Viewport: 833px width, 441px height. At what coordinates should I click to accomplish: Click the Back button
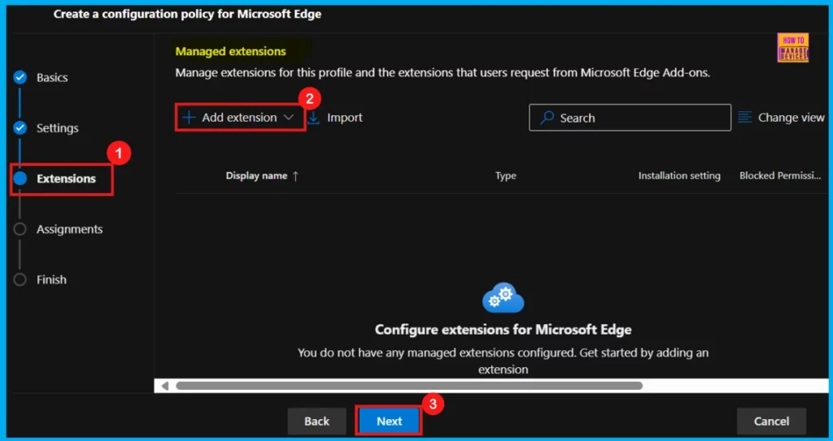pos(316,422)
